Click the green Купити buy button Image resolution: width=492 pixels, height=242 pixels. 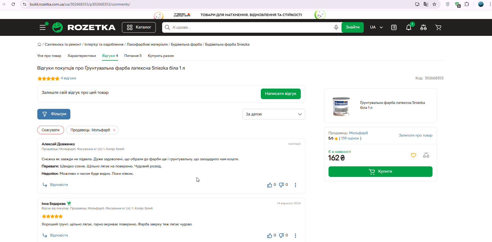[x=380, y=172]
